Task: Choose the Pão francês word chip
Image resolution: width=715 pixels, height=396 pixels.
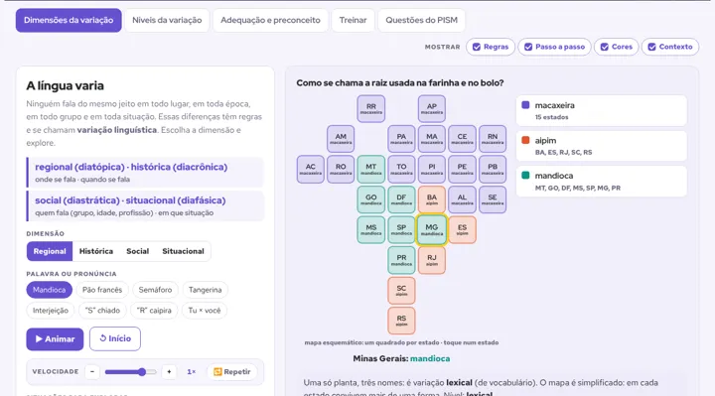Action: click(x=102, y=290)
